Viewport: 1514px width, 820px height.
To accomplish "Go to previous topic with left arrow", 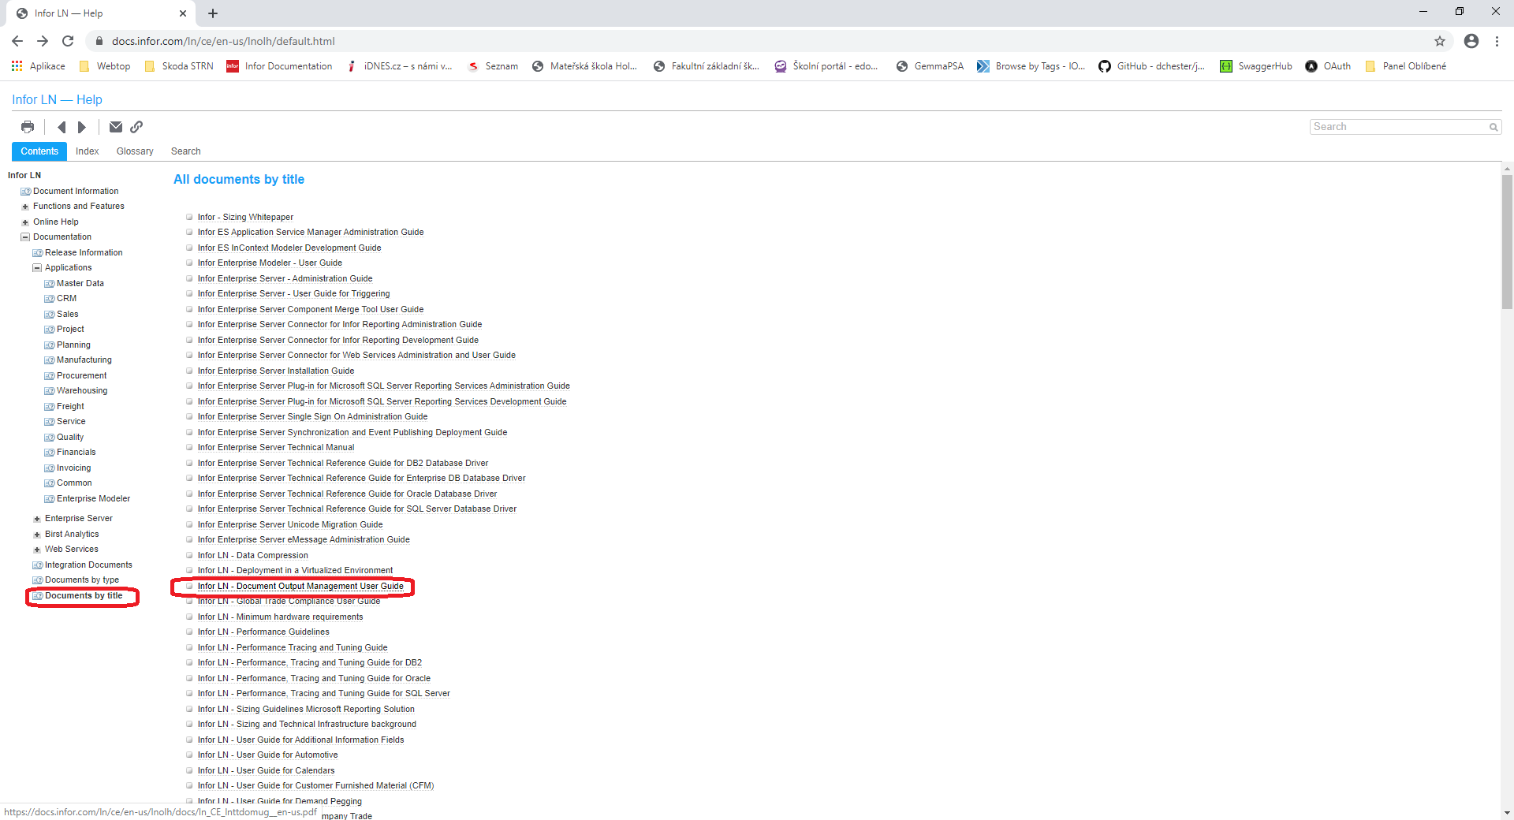I will (62, 127).
